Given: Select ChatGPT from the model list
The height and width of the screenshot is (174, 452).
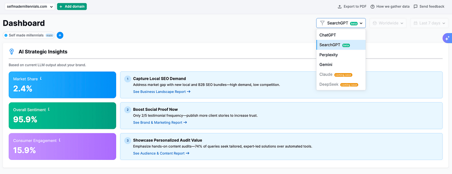Looking at the screenshot, I should (341, 35).
